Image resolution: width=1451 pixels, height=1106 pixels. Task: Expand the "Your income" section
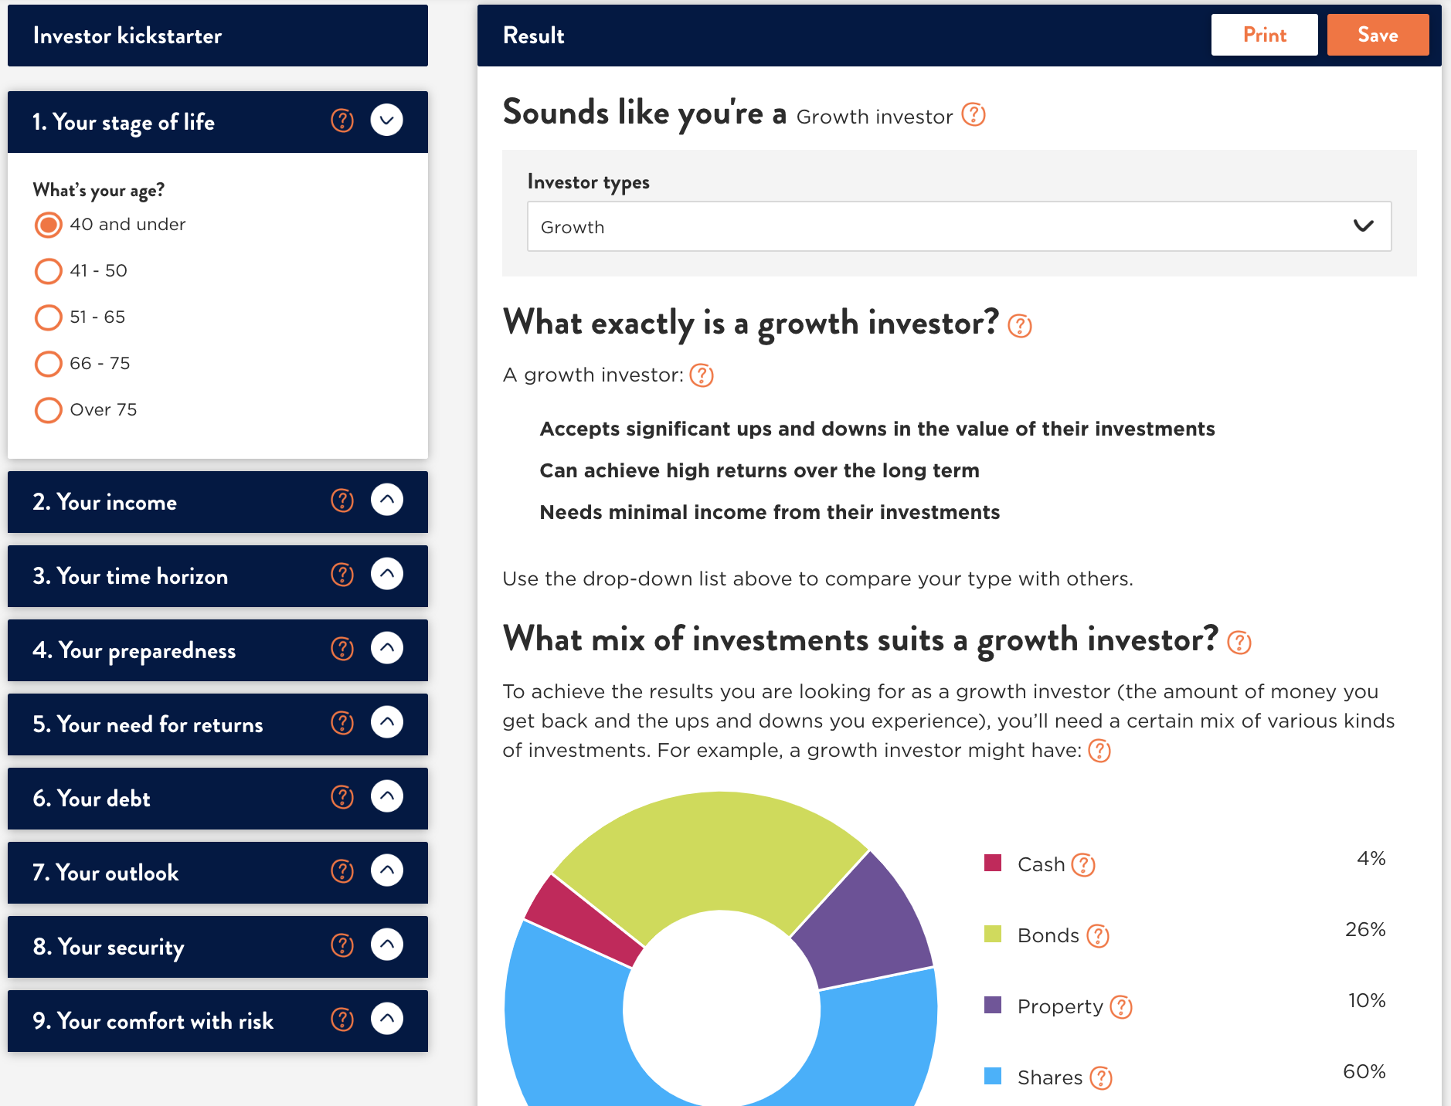click(387, 500)
